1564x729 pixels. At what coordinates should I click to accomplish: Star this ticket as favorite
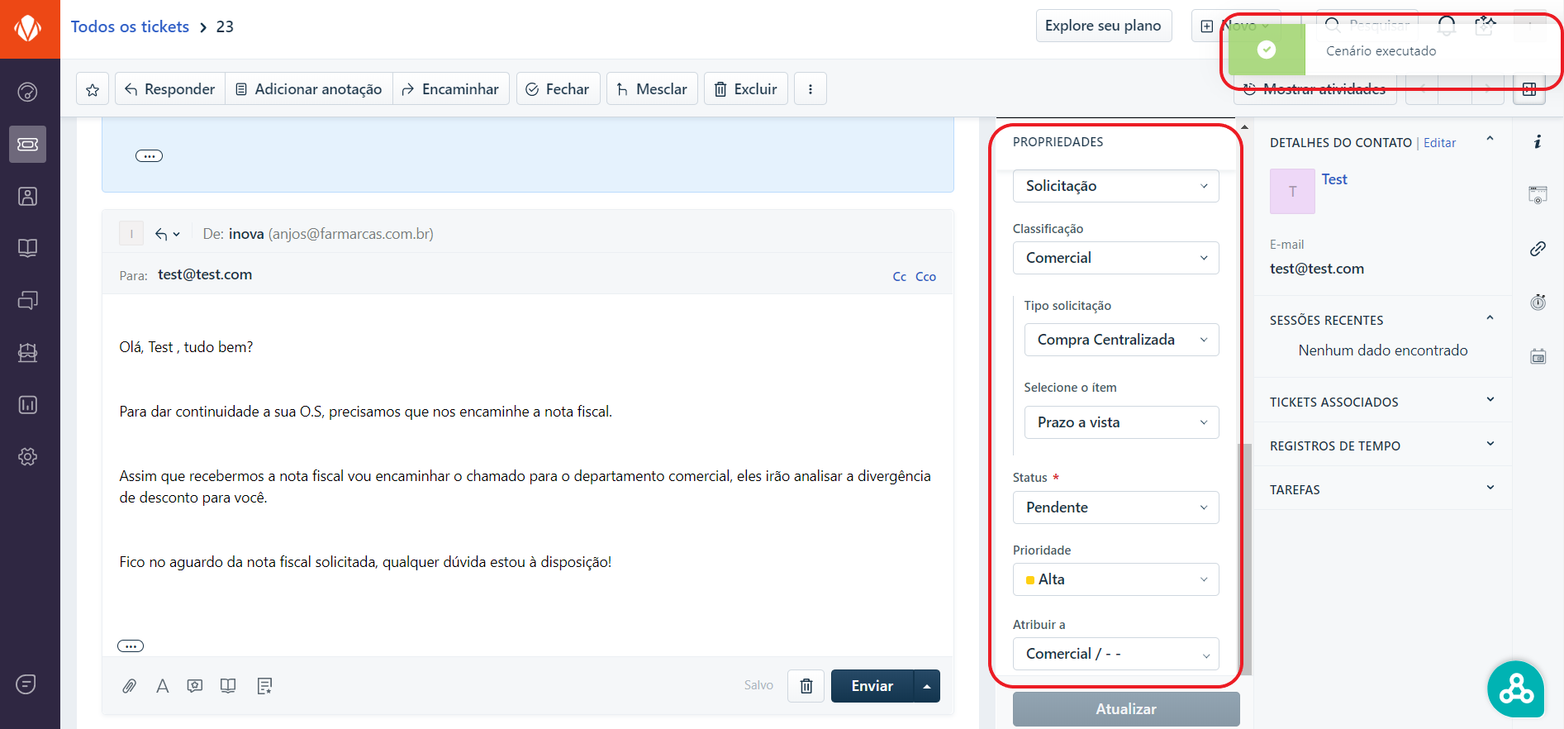93,89
